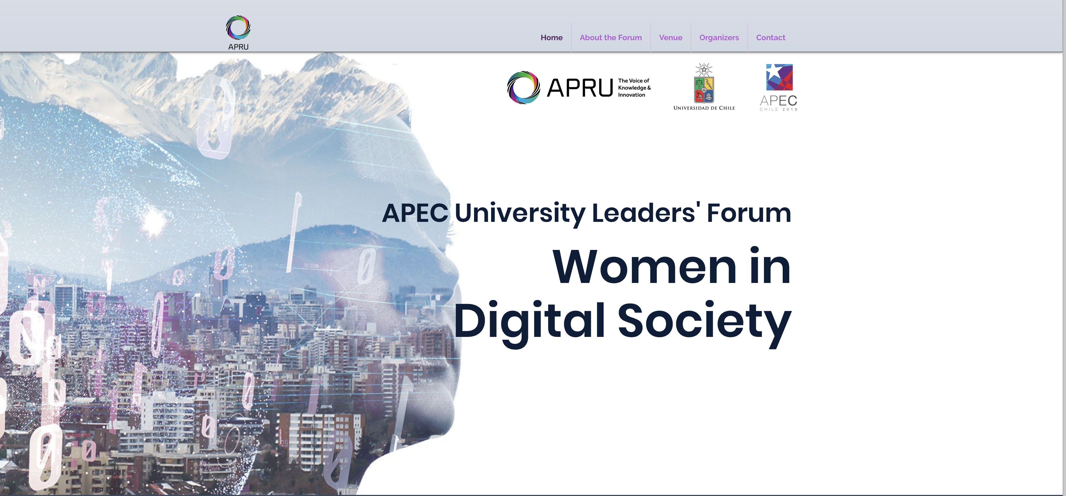Viewport: 1066px width, 496px height.
Task: Select the Organizers menu item
Action: [x=719, y=38]
